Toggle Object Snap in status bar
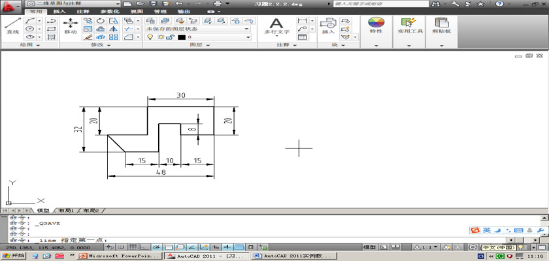 coord(169,247)
